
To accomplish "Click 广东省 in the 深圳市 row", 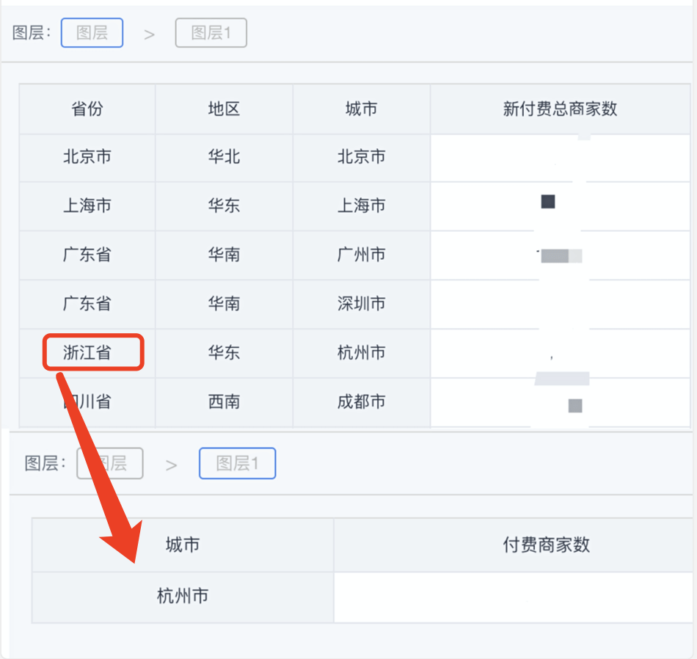I will click(x=87, y=304).
